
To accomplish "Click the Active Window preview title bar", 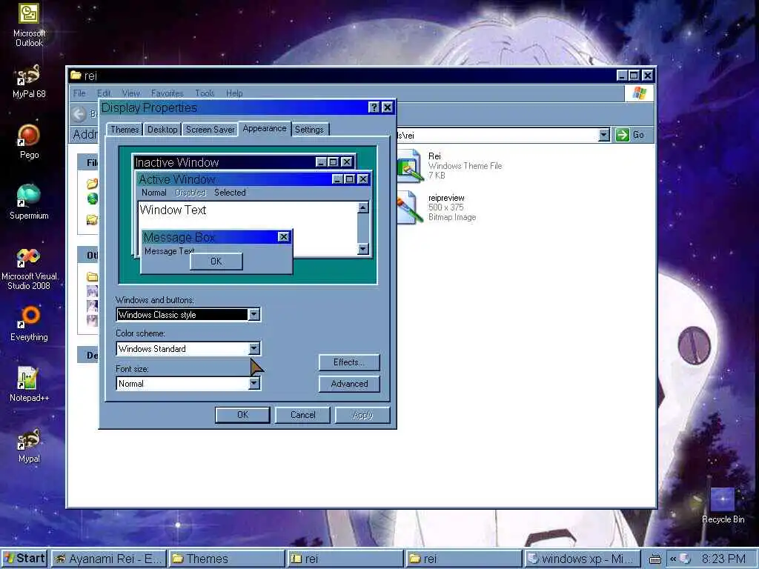I will tap(253, 179).
